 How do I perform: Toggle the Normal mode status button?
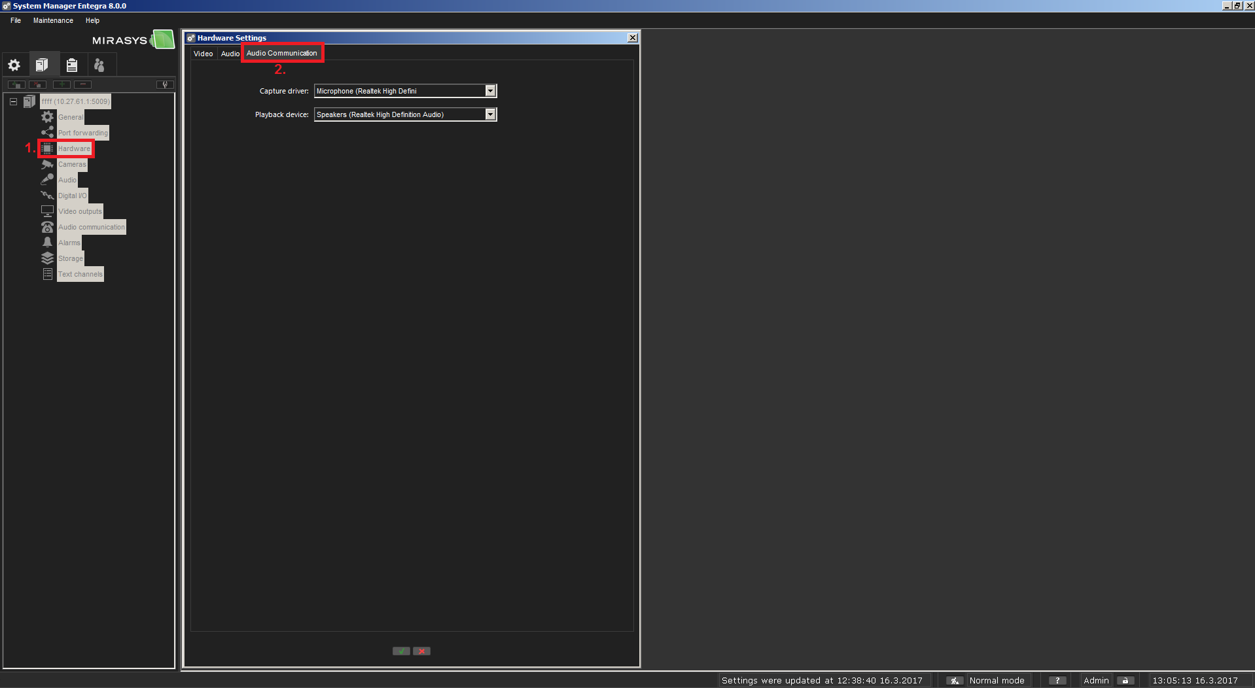(x=955, y=680)
